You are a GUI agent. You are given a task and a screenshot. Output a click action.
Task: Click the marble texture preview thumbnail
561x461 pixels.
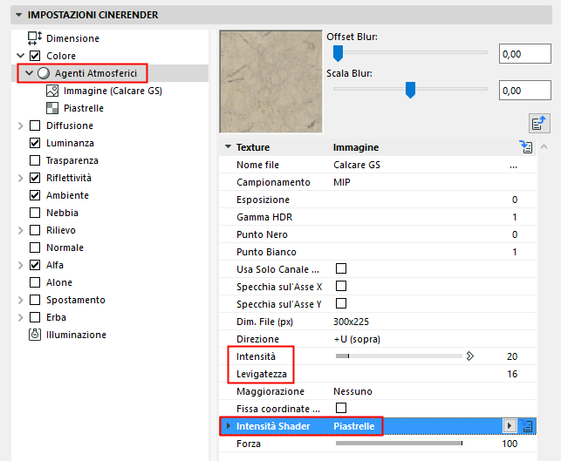click(270, 81)
